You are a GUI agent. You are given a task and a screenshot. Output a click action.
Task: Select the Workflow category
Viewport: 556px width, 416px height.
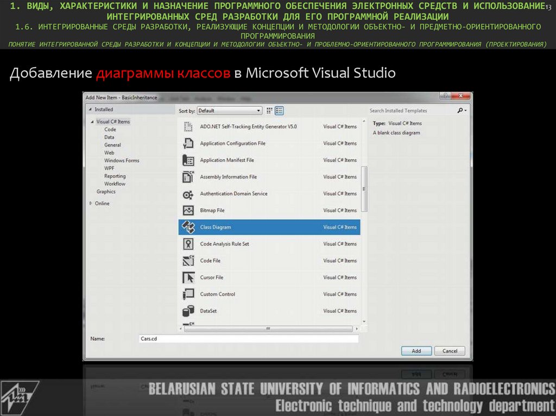coord(115,184)
